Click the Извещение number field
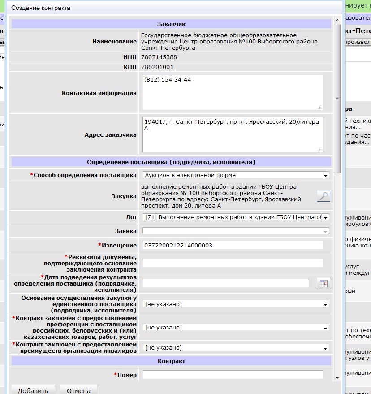Image resolution: width=371 pixels, height=394 pixels. pos(233,245)
